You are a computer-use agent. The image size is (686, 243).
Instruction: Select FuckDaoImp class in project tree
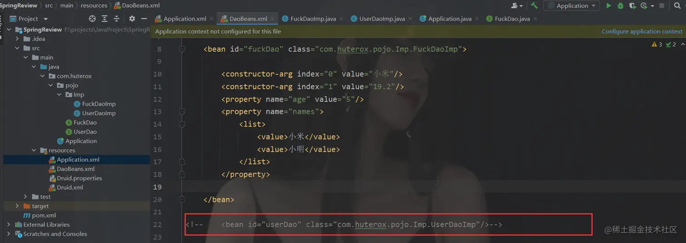[95, 104]
